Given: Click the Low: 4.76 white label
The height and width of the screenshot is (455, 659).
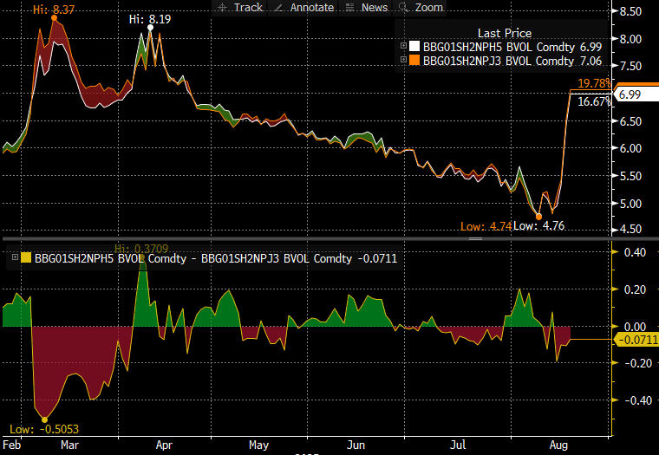Looking at the screenshot, I should 539,226.
